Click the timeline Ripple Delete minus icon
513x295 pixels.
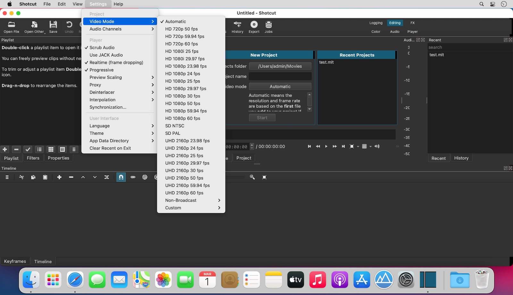71,177
